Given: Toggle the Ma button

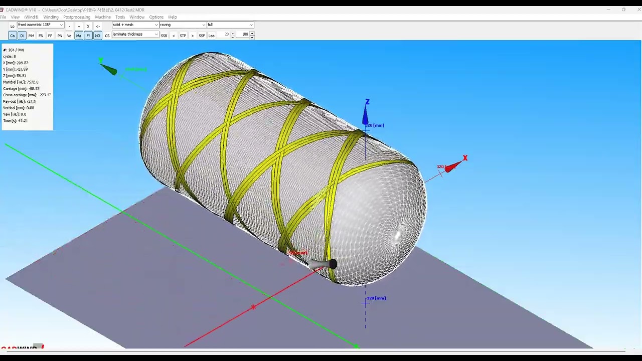Looking at the screenshot, I should [79, 36].
